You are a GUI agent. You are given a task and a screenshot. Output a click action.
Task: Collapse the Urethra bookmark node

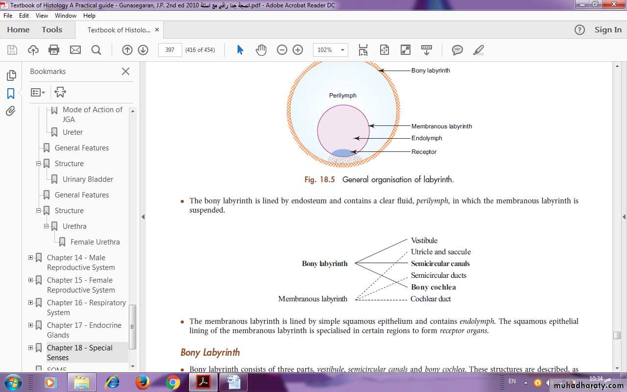pos(47,226)
